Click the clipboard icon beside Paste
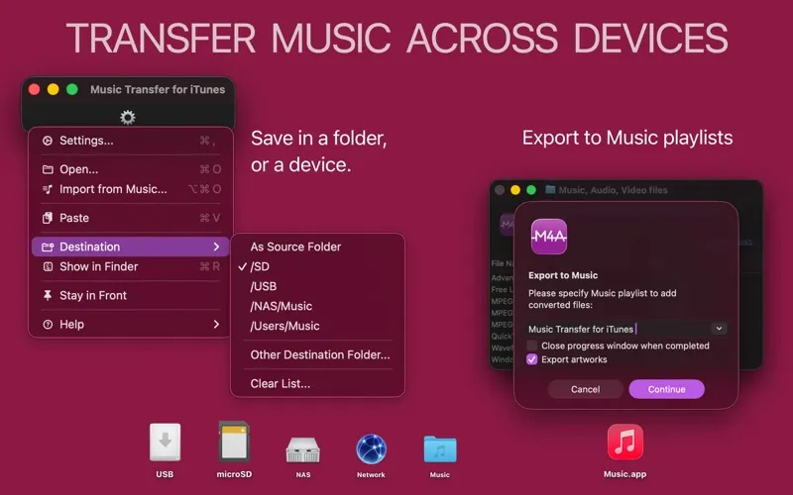The width and height of the screenshot is (793, 495). 48,218
